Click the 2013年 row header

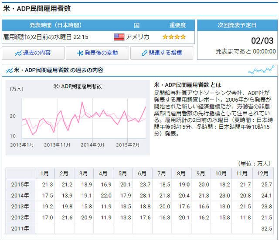[20, 207]
